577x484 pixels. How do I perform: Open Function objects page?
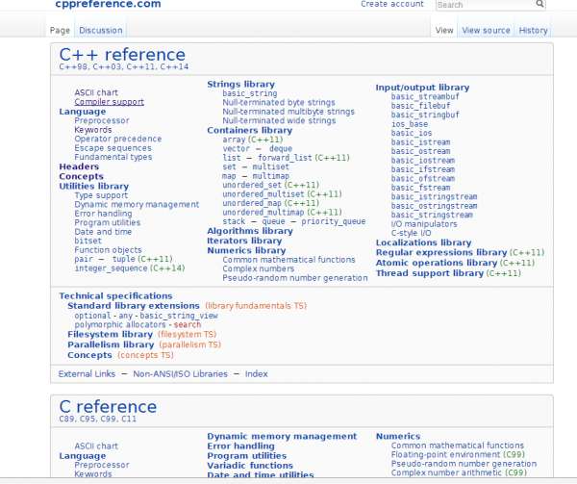(108, 250)
